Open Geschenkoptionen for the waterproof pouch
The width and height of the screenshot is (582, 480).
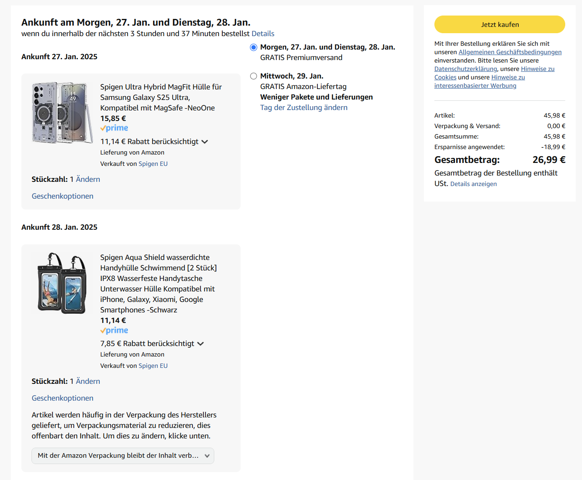(x=62, y=398)
